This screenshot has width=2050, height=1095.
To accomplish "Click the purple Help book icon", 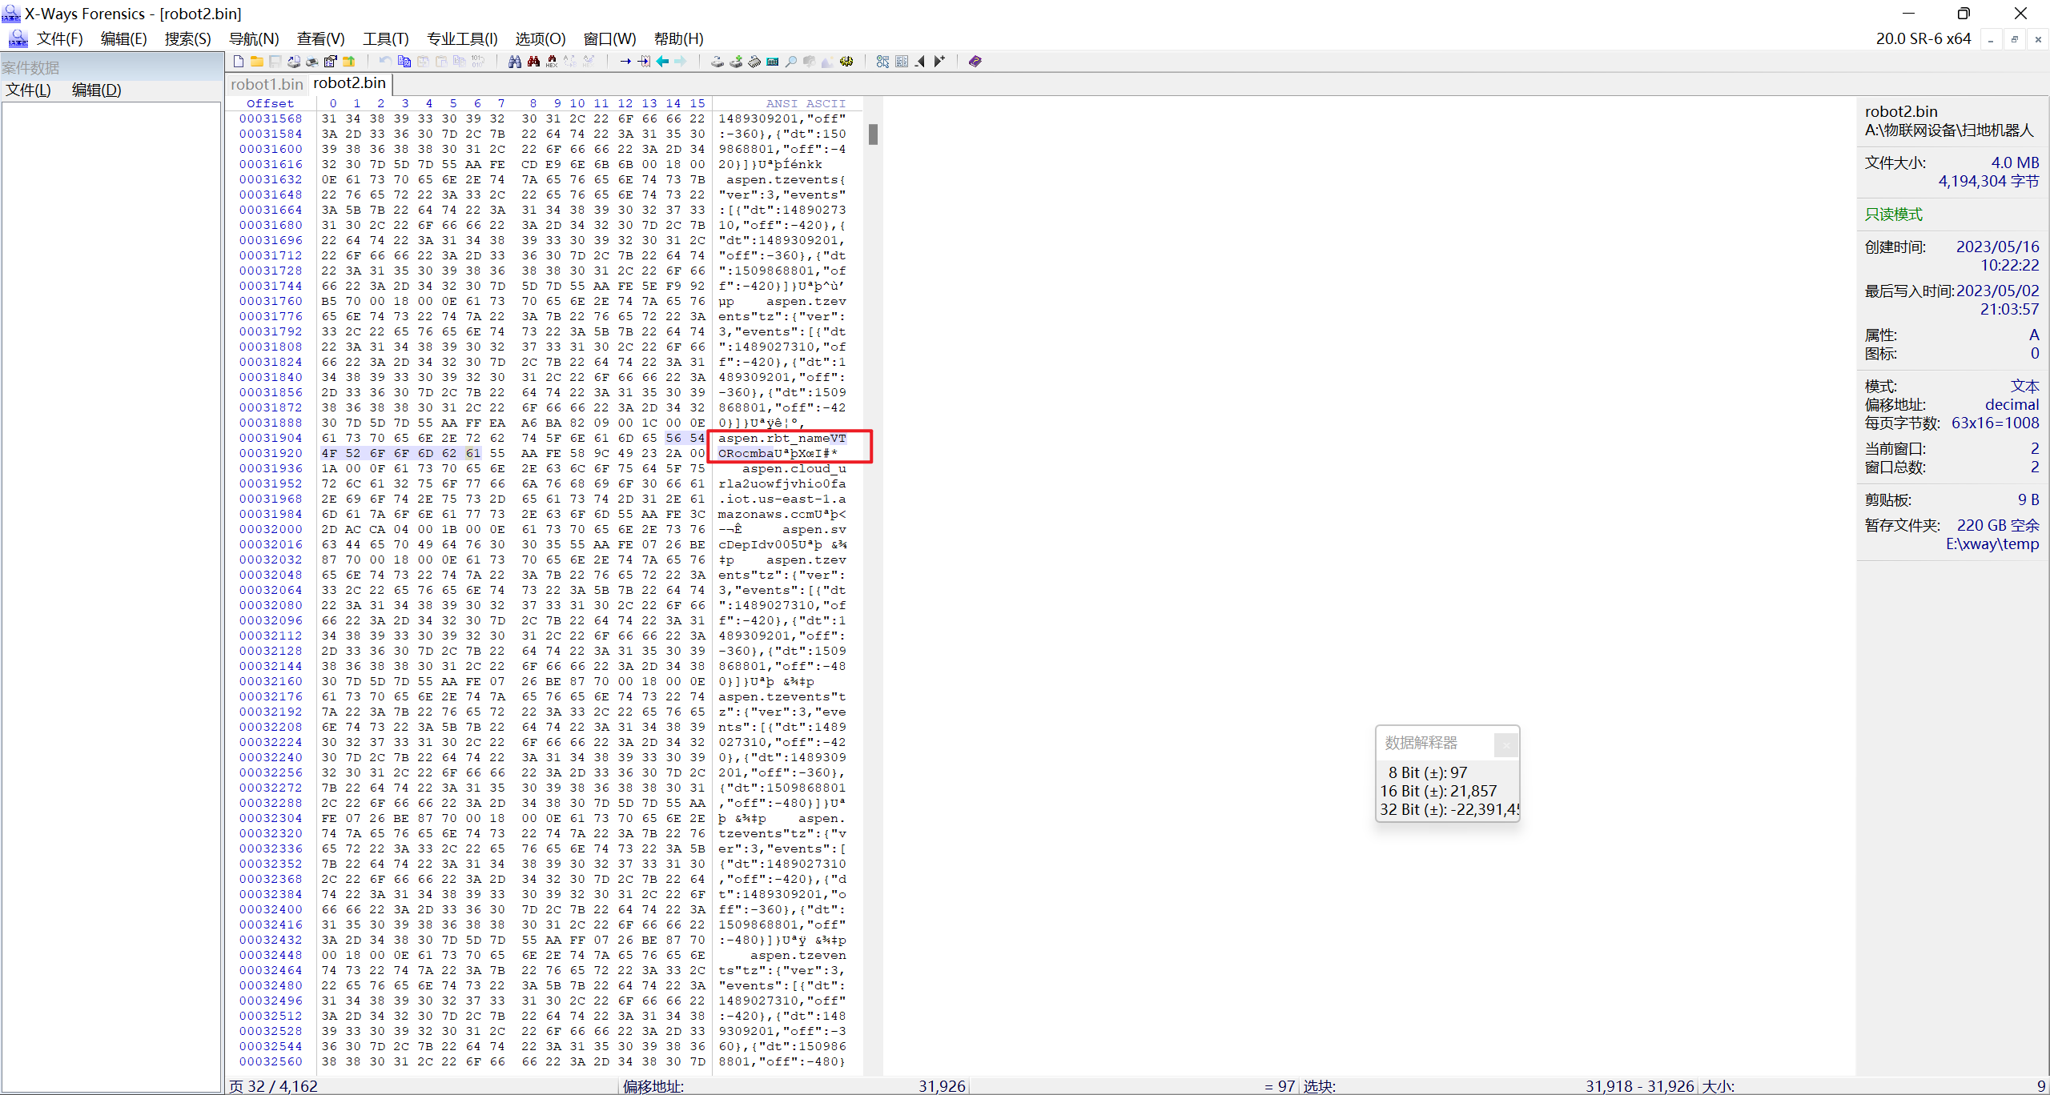I will [975, 62].
